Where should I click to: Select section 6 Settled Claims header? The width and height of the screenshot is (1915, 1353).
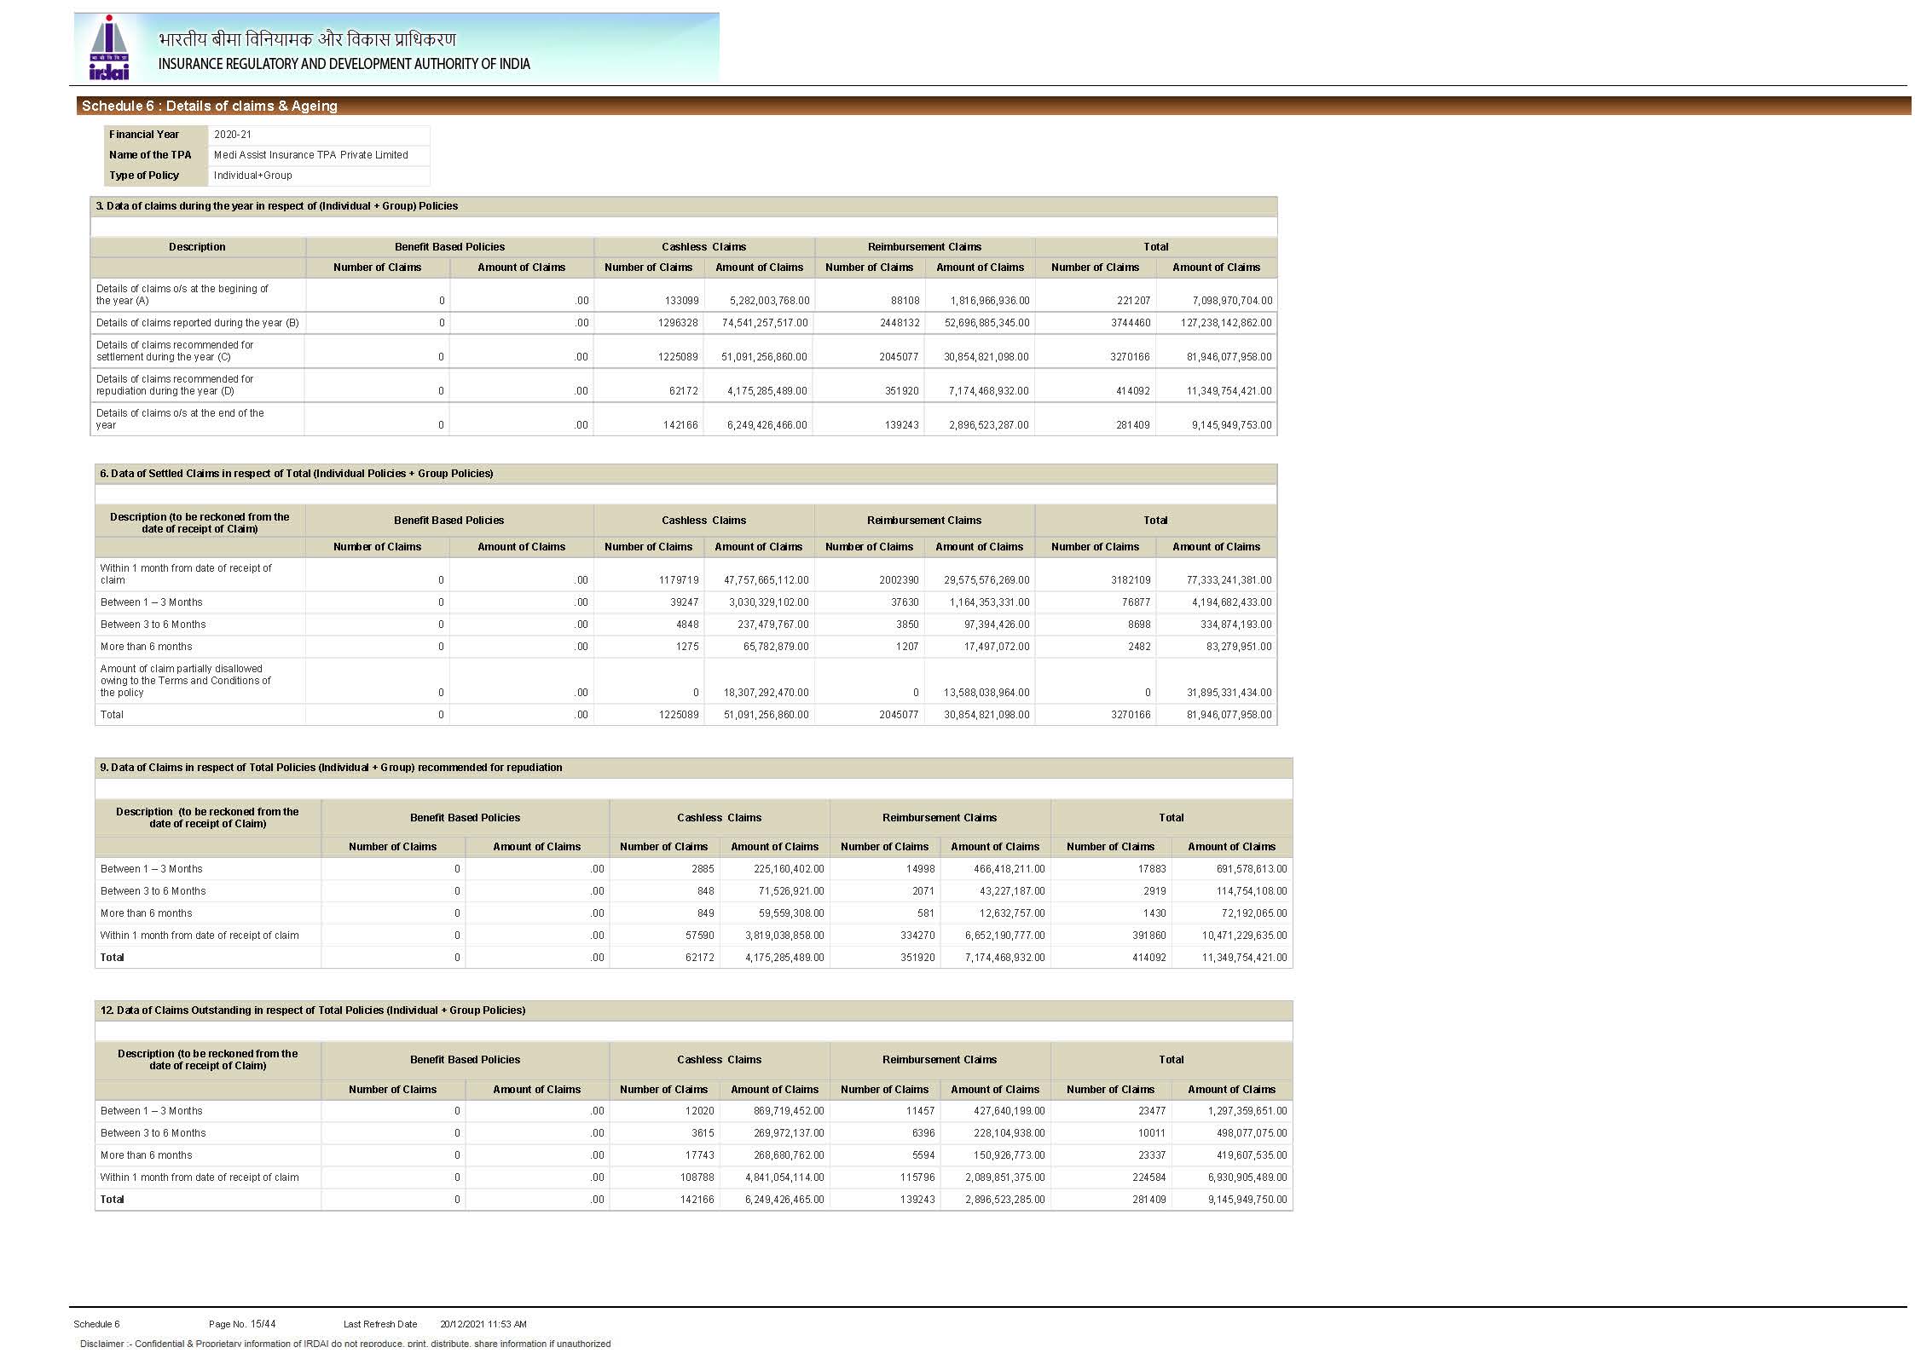coord(297,474)
